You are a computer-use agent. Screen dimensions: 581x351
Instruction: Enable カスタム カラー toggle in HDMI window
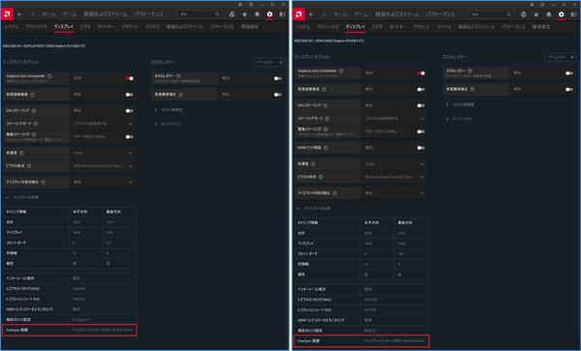[x=569, y=73]
